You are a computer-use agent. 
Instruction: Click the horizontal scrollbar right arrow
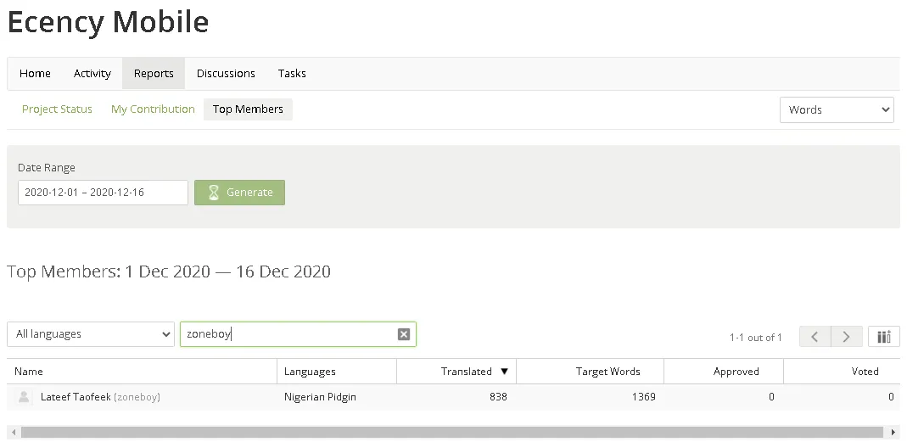pyautogui.click(x=893, y=432)
